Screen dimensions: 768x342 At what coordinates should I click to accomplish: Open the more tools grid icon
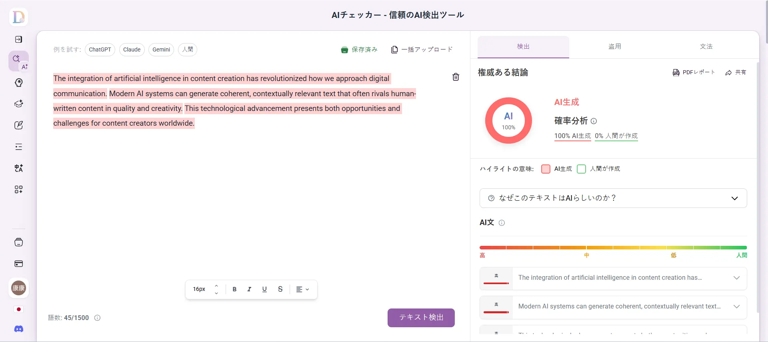[18, 190]
